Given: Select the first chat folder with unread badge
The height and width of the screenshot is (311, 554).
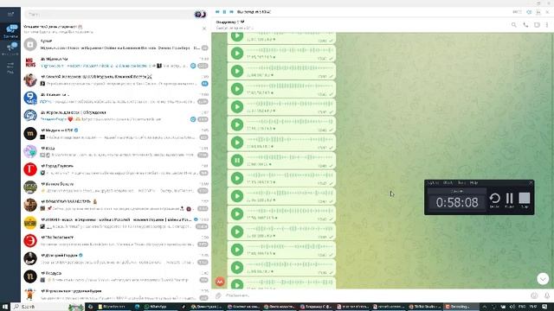Looking at the screenshot, I should [x=10, y=31].
